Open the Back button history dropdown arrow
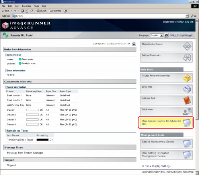 (12, 11)
